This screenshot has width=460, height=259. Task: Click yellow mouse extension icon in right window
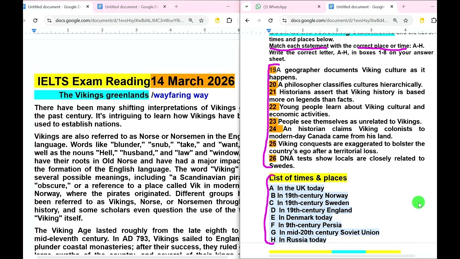pos(422,21)
